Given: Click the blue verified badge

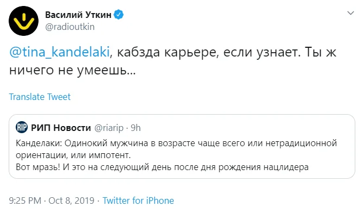Looking at the screenshot, I should pyautogui.click(x=119, y=15).
